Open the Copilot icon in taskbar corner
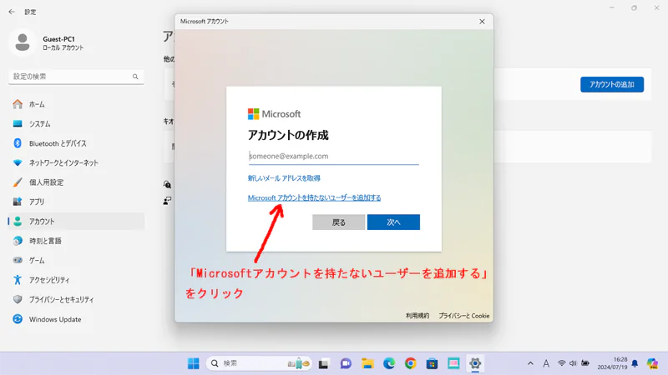Image resolution: width=668 pixels, height=375 pixels. point(652,363)
